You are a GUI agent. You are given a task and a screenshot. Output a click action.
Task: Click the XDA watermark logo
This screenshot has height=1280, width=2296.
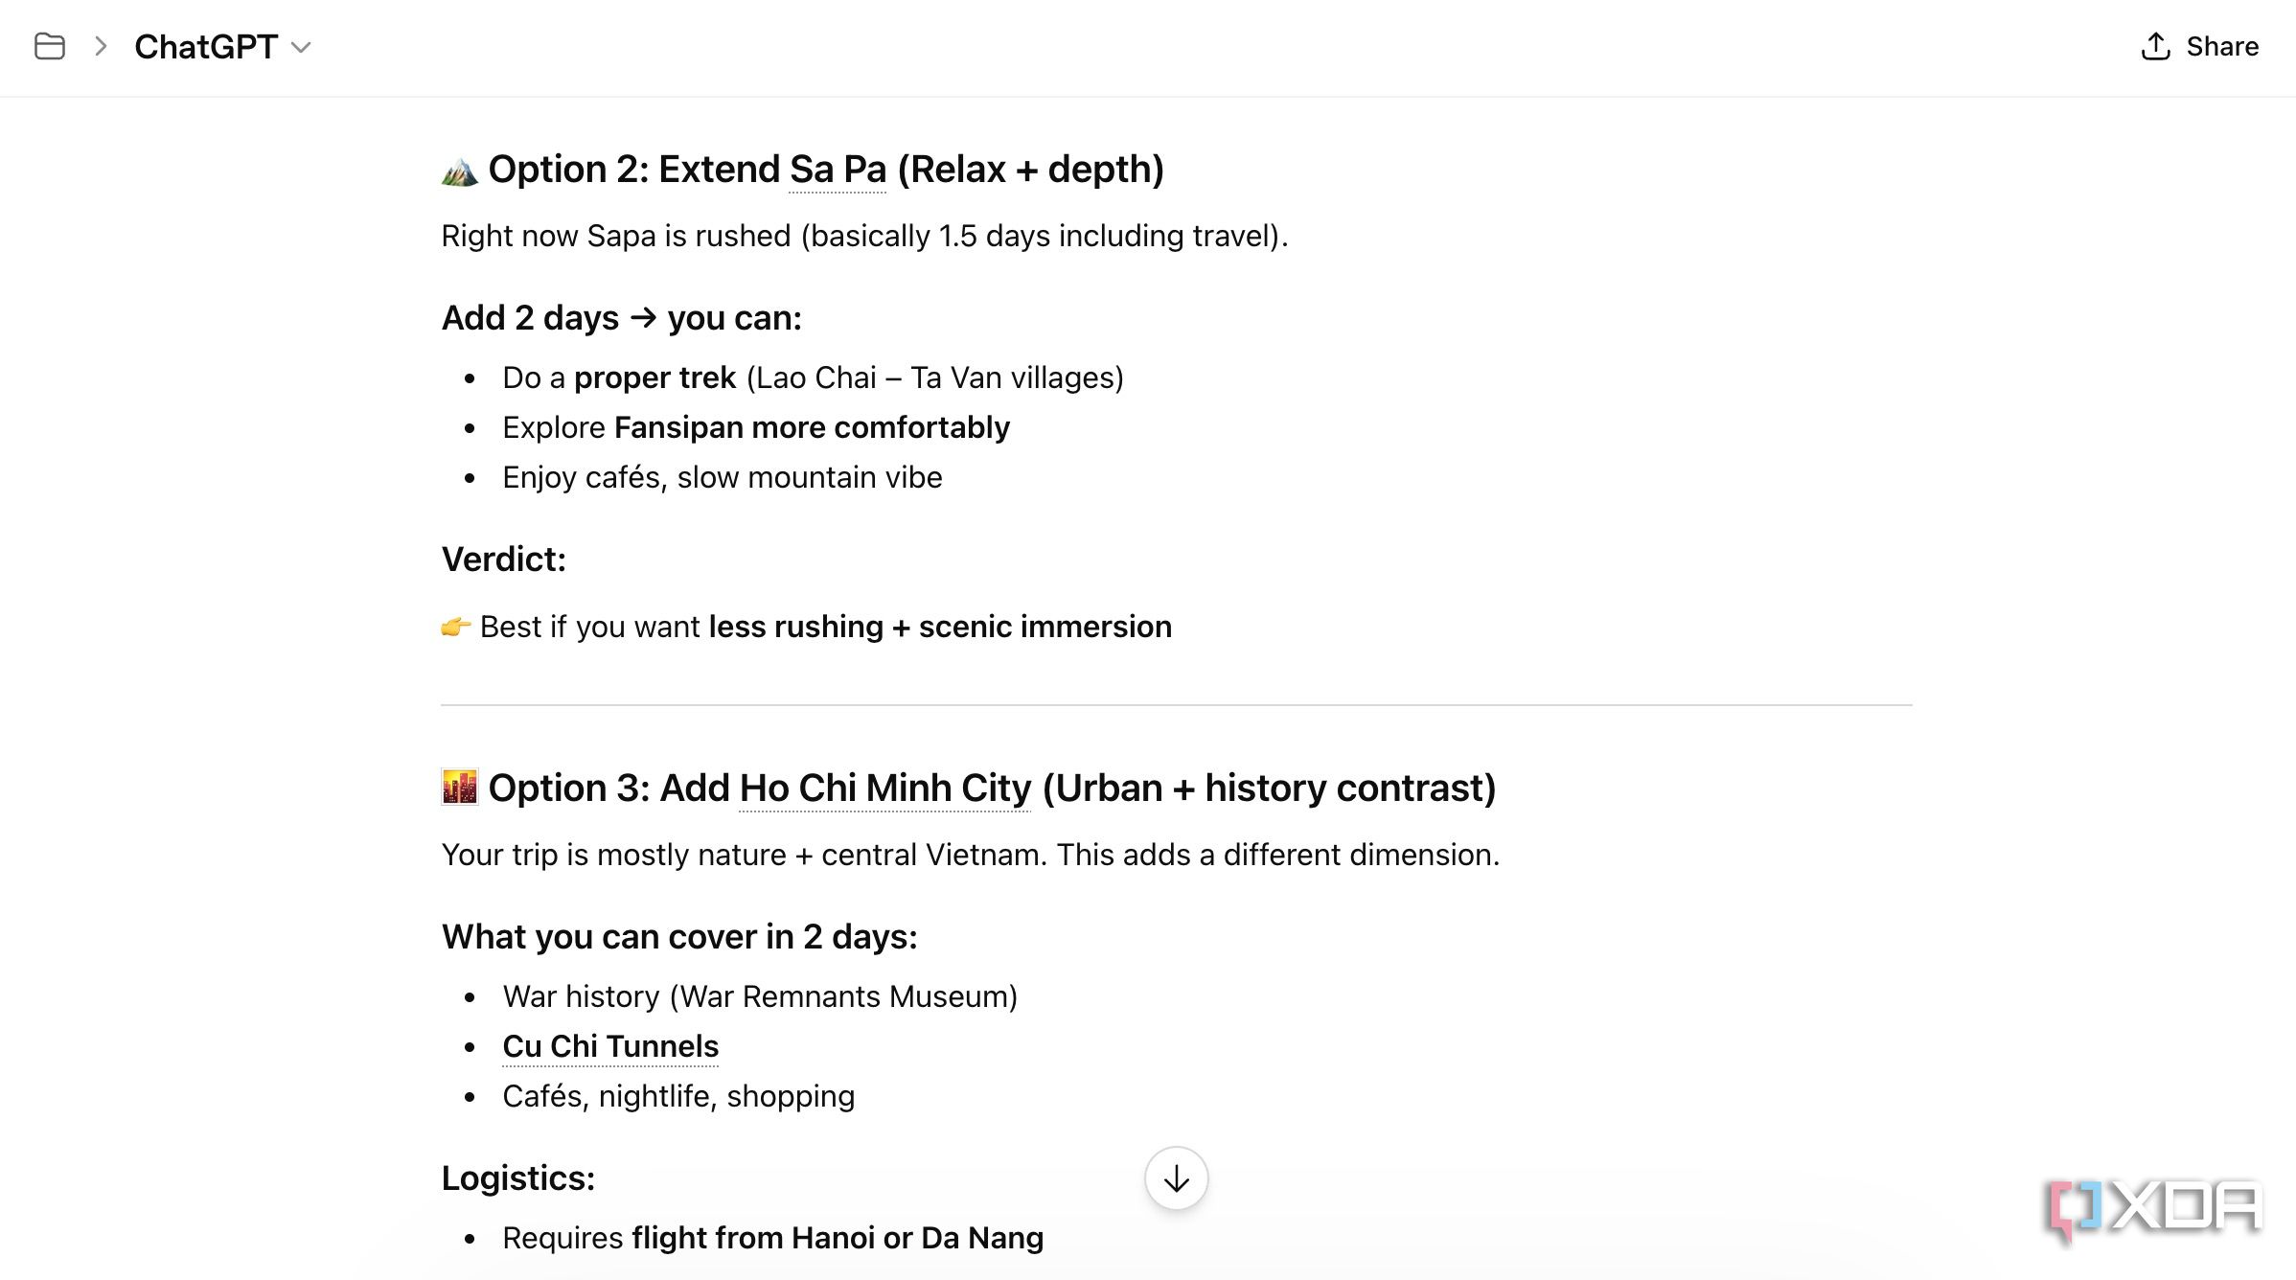coord(2152,1209)
